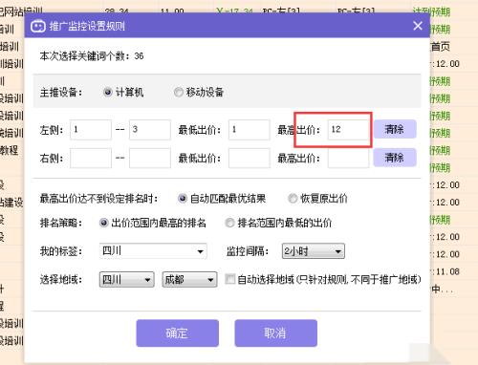Focus the 左侧 end rank field with 3
The height and width of the screenshot is (365, 478).
click(x=150, y=130)
